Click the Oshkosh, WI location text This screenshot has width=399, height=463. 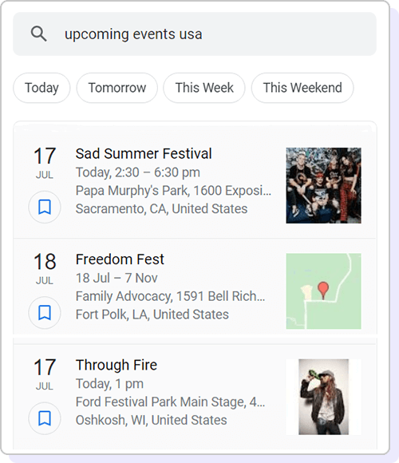[151, 420]
